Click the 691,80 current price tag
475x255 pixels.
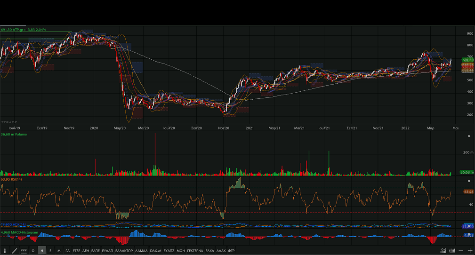[x=467, y=60]
